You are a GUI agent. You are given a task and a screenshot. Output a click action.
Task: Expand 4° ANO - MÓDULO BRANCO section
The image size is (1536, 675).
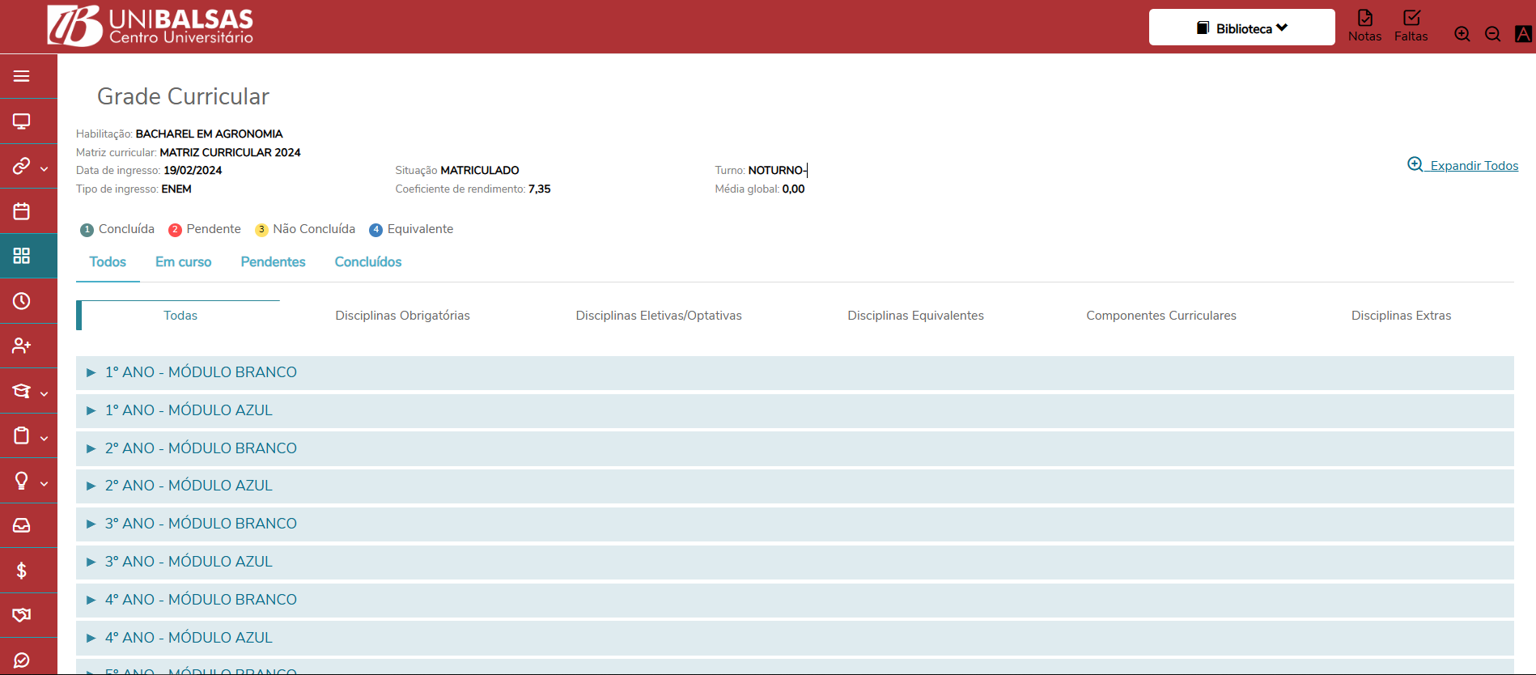click(201, 600)
